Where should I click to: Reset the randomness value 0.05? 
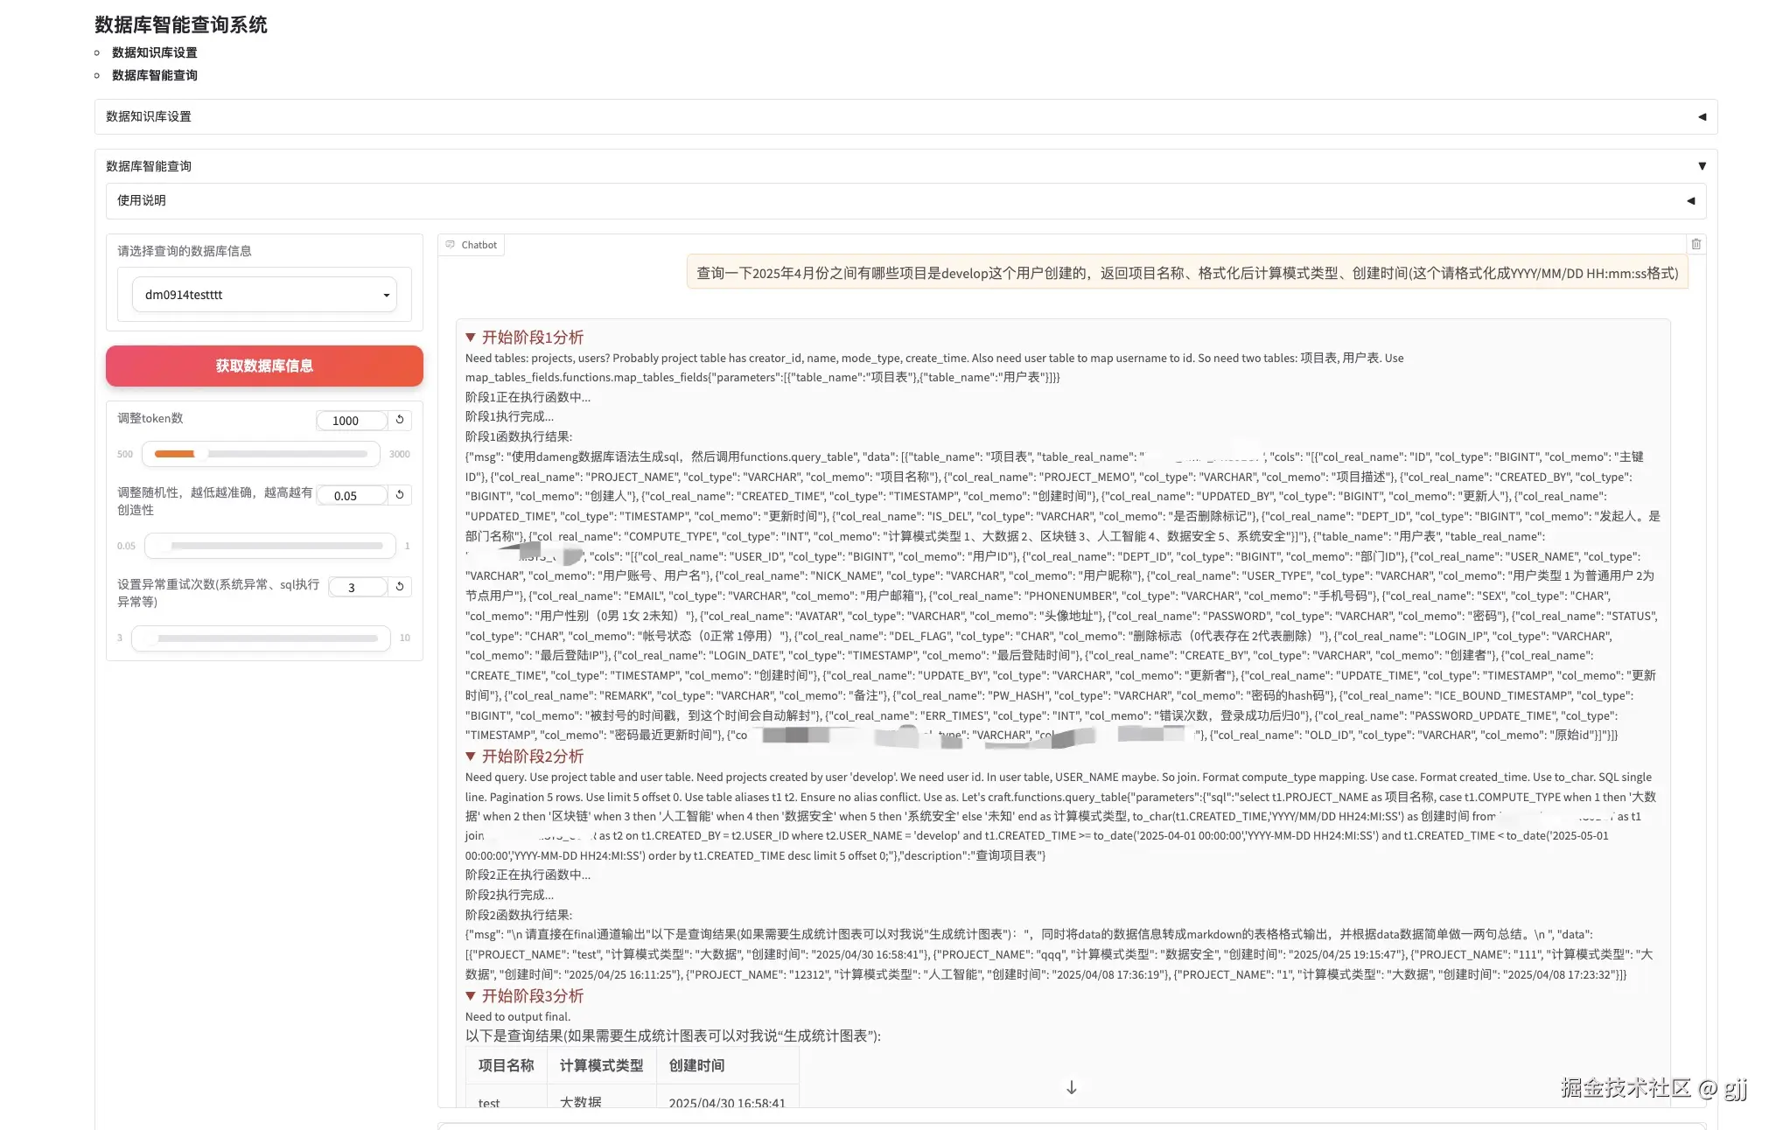click(400, 495)
